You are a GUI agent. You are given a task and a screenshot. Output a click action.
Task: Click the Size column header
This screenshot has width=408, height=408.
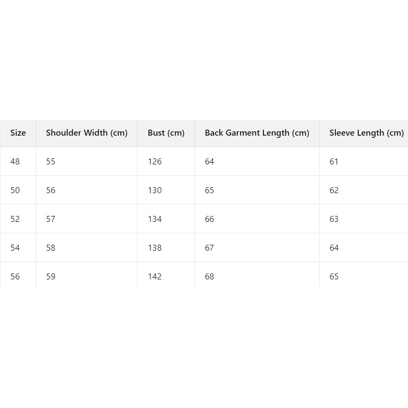(x=18, y=133)
